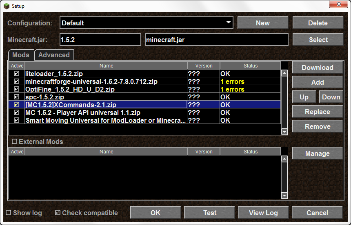Switch to the Advanced tab
Viewport: 351px width, 225px height.
54,55
